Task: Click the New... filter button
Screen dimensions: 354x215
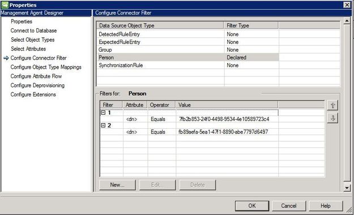Action: pyautogui.click(x=117, y=185)
